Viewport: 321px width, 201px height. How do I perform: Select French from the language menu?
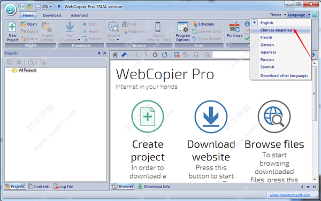(280, 37)
